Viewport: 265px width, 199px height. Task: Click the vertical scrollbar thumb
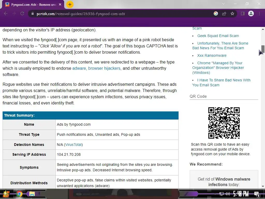(x=263, y=49)
